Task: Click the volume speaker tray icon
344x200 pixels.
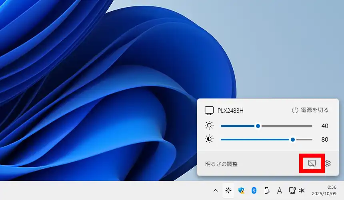Action: (301, 190)
